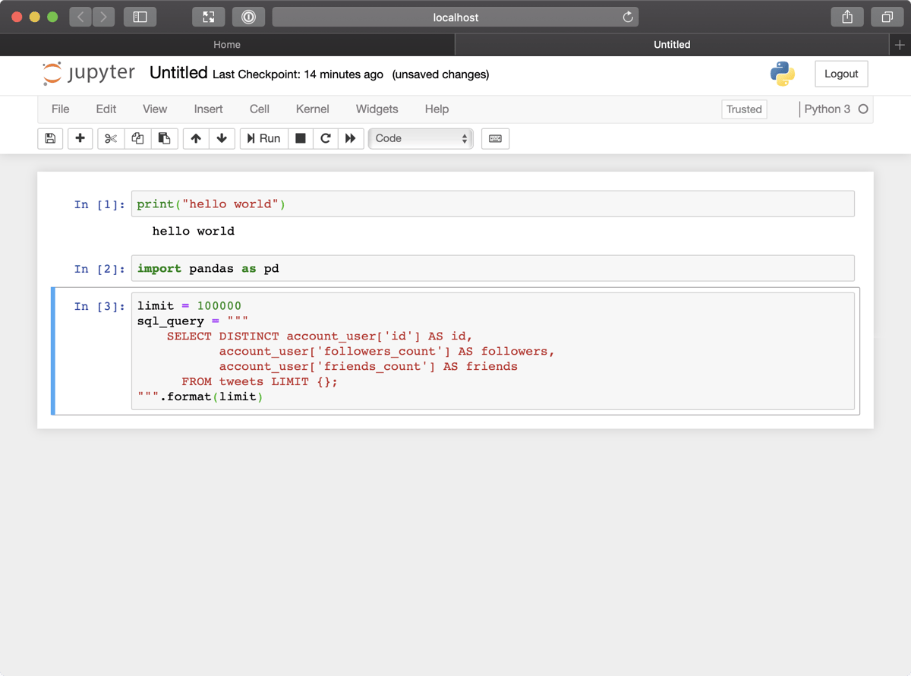911x676 pixels.
Task: Click the Logout button
Action: coord(840,74)
